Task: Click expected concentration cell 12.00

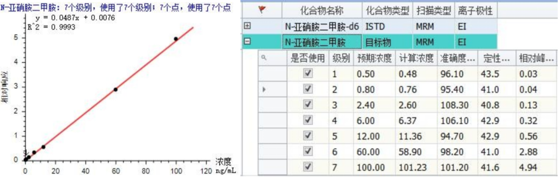Action: [x=374, y=136]
